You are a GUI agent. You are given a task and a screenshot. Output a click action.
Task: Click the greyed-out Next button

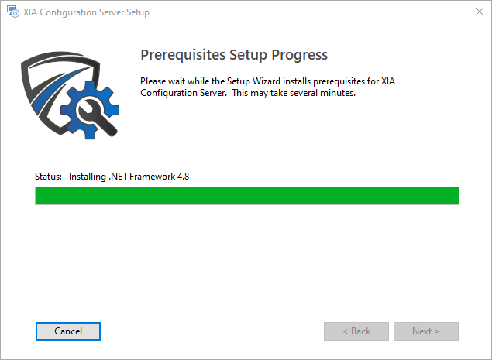(426, 331)
